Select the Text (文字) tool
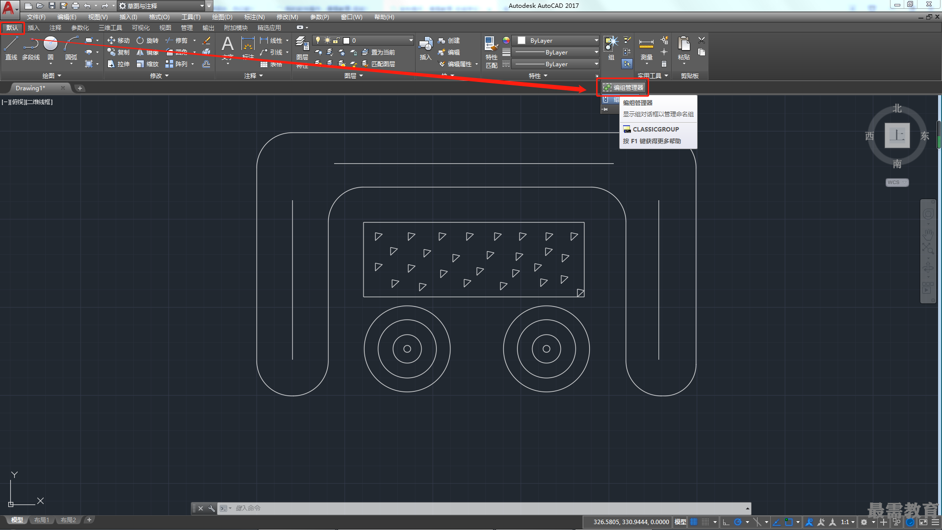The width and height of the screenshot is (942, 530). tap(228, 48)
